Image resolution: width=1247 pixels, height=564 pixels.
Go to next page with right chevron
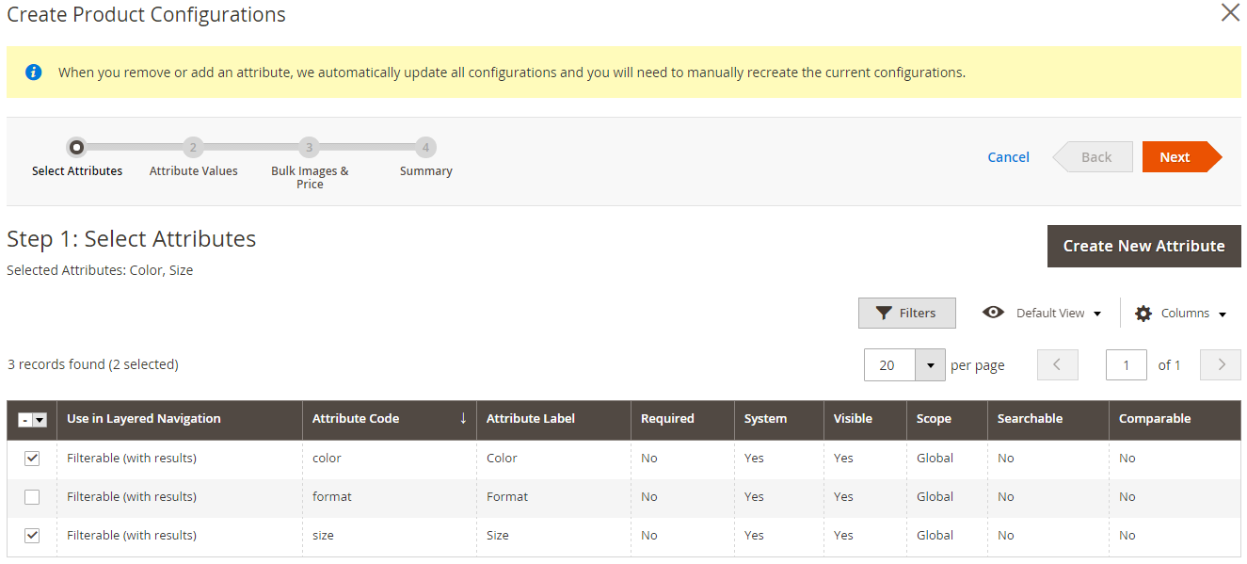1221,364
